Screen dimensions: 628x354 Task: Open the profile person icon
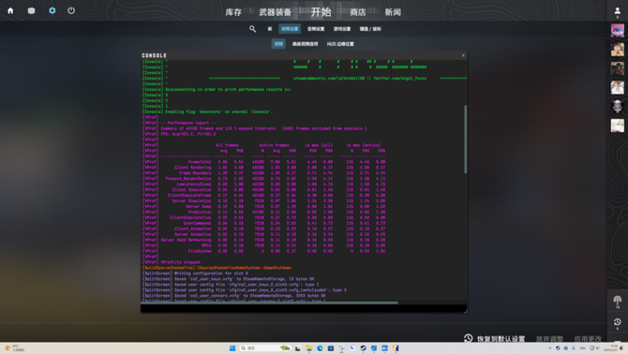(x=617, y=12)
